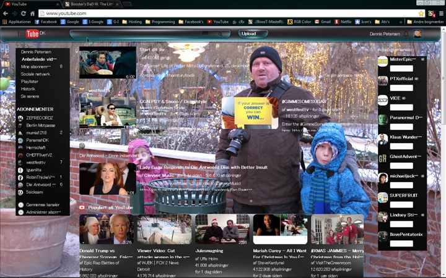
Task: Click the SUPERFRUIT channel avatar
Action: (x=383, y=198)
